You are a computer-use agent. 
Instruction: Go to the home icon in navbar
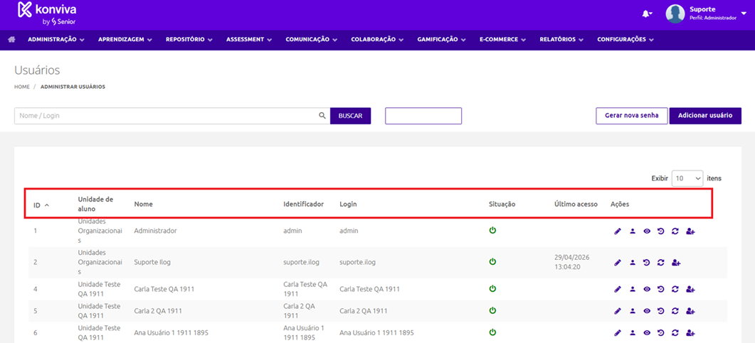point(11,39)
